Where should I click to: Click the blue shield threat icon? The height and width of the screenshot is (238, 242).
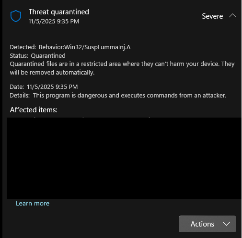16,16
